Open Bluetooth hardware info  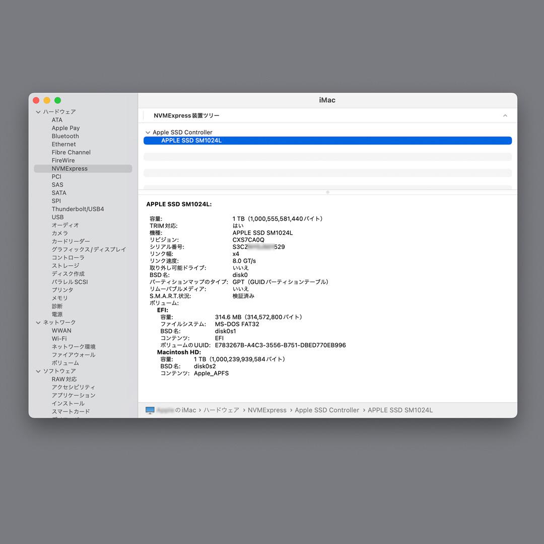pyautogui.click(x=65, y=136)
